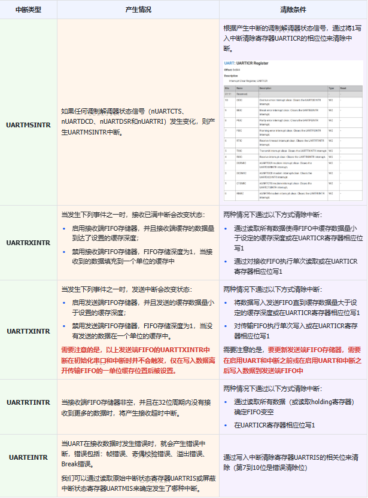Click the 根据产生中断的调制解调器状态信号 paragraph
The image size is (368, 498).
(293, 38)
